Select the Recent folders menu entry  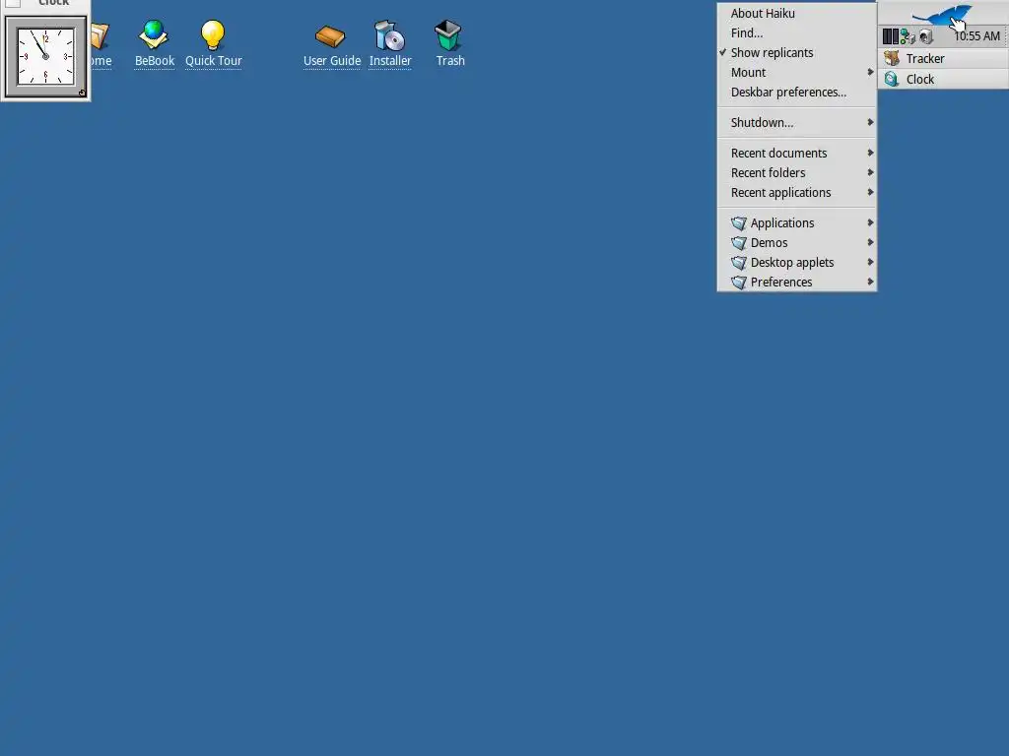point(797,173)
